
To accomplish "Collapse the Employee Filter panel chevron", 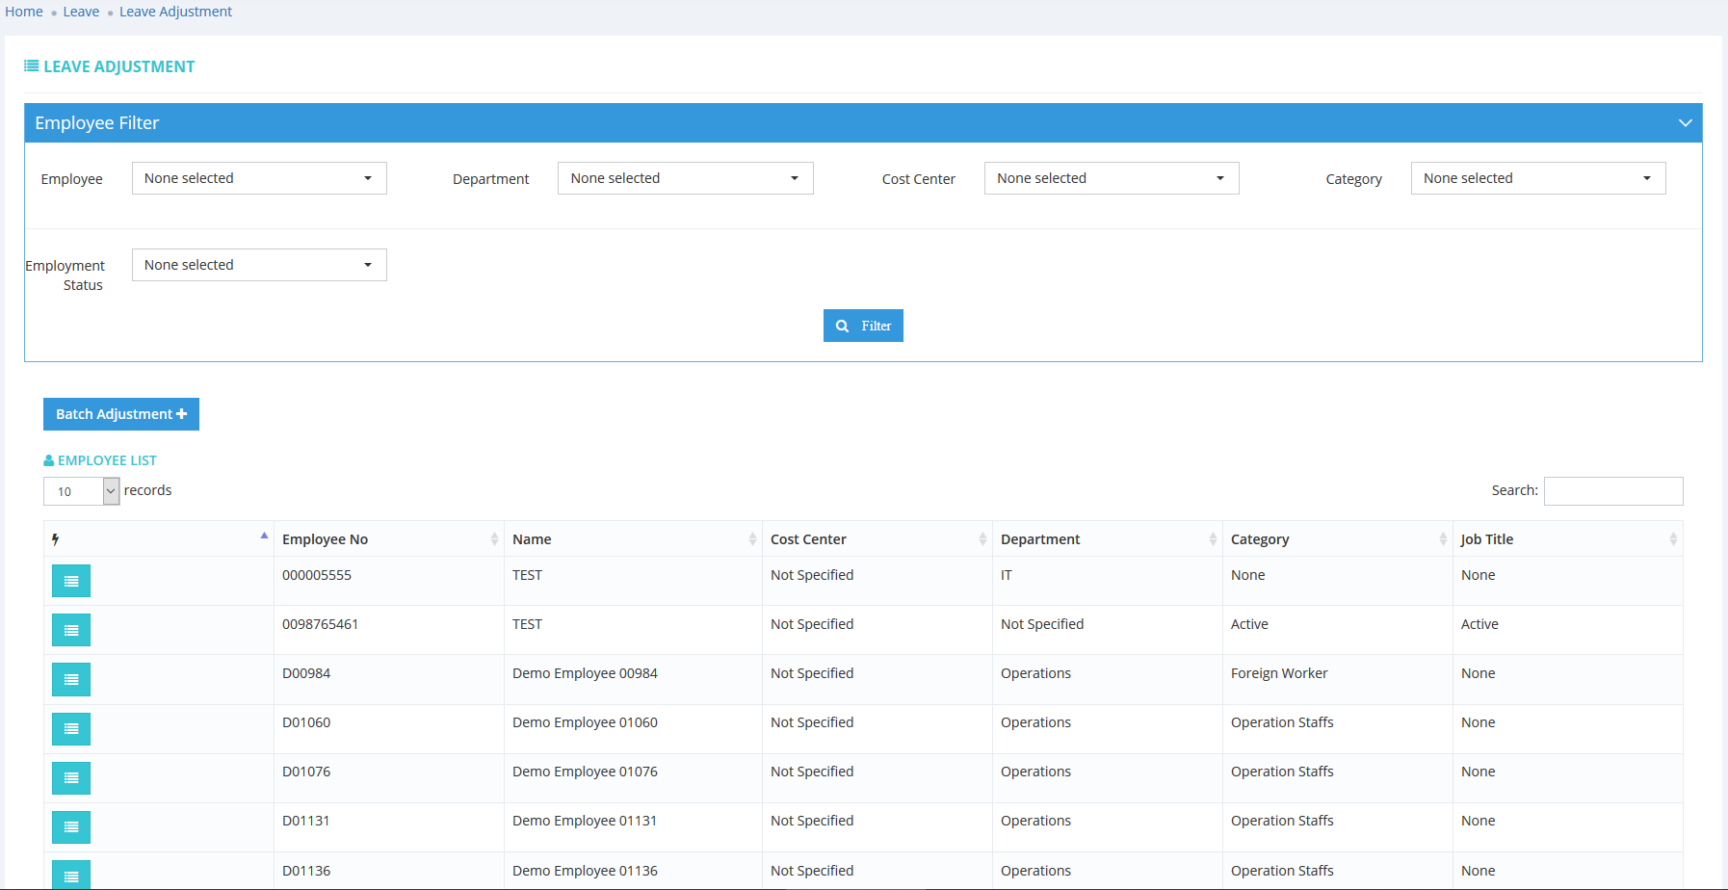I will click(x=1685, y=123).
